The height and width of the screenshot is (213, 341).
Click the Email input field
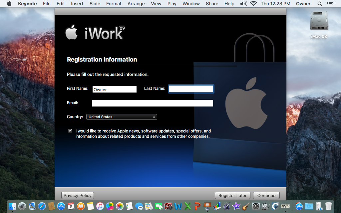point(153,103)
